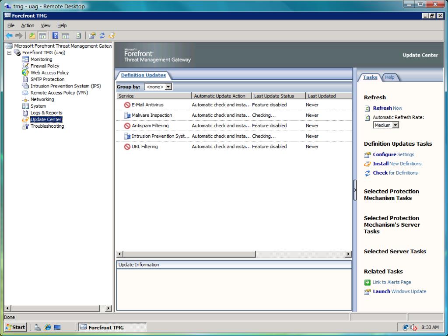Click the Check for Definitions link

click(395, 172)
